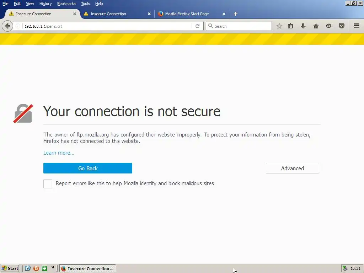
Task: Open the Hello chat smiley icon
Action: pyautogui.click(x=329, y=26)
